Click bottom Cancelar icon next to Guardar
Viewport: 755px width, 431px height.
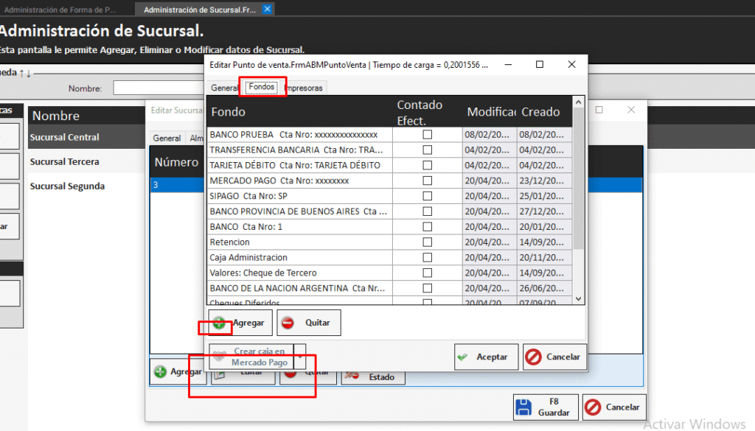pos(593,407)
